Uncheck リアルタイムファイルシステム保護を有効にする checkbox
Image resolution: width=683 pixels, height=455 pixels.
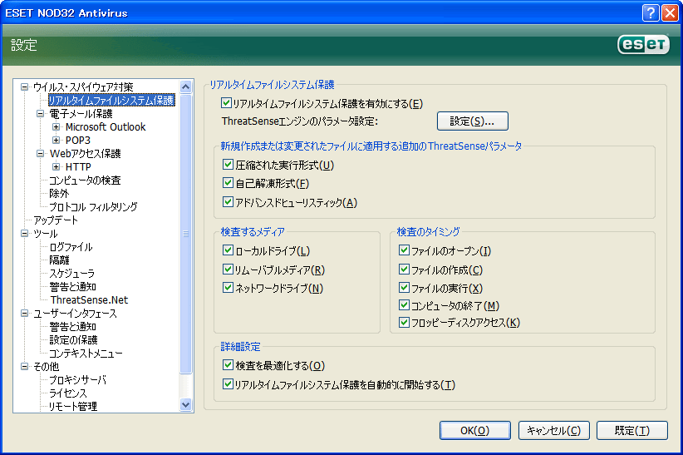[x=226, y=103]
